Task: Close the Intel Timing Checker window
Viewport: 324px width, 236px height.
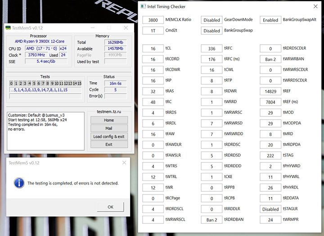Action: [315, 6]
